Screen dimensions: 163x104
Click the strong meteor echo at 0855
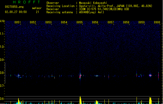(80, 75)
